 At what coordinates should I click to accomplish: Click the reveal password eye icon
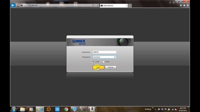click(x=115, y=57)
